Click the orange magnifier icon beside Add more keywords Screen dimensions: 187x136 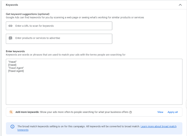(x=11, y=112)
